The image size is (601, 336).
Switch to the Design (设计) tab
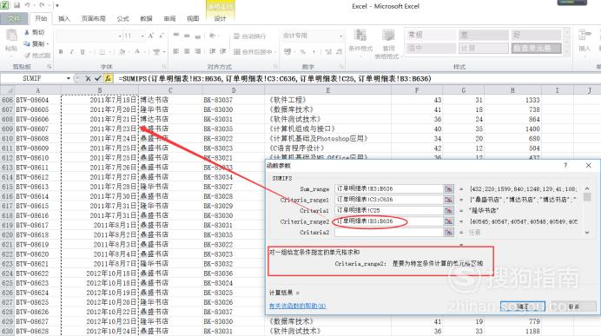tap(220, 18)
